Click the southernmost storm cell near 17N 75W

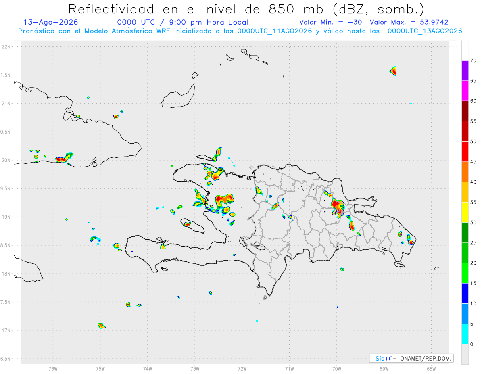pyautogui.click(x=101, y=325)
